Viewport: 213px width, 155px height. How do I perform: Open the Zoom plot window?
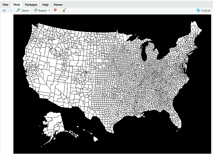[x=23, y=10]
